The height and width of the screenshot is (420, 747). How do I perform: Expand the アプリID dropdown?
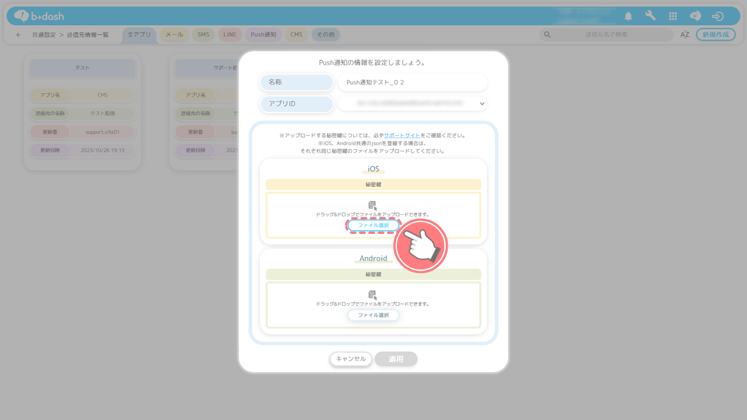coord(482,104)
